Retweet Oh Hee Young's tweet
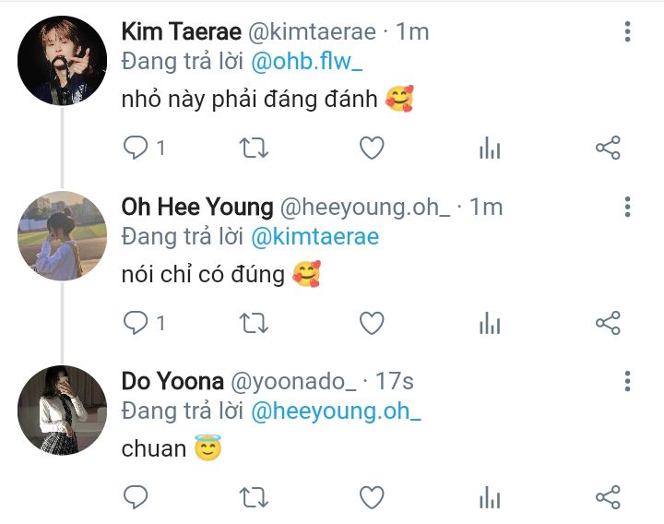 (x=254, y=323)
